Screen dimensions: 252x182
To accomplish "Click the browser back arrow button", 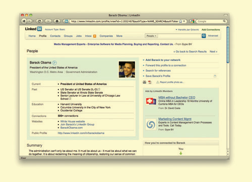I will click(24, 21).
